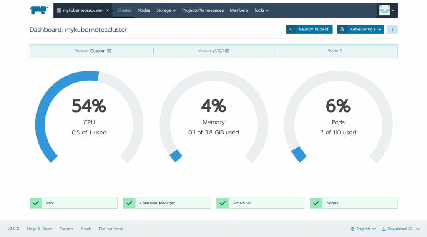427x237 pixels.
Task: Switch to the Nodes tab
Action: click(x=144, y=10)
